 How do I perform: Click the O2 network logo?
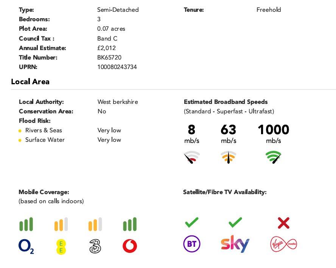point(26,246)
